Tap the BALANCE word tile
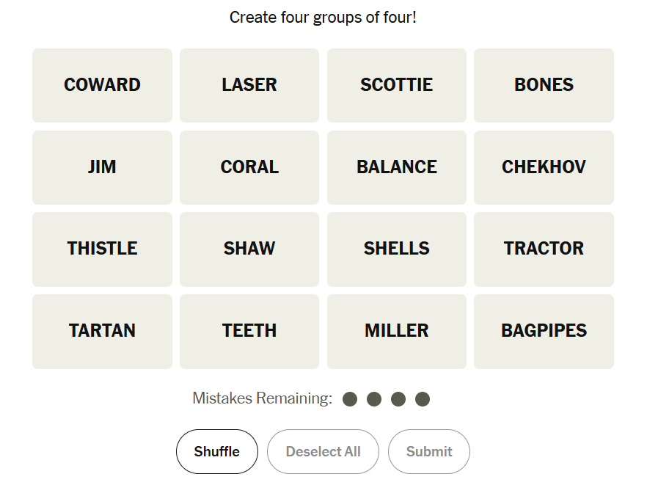 pyautogui.click(x=396, y=167)
